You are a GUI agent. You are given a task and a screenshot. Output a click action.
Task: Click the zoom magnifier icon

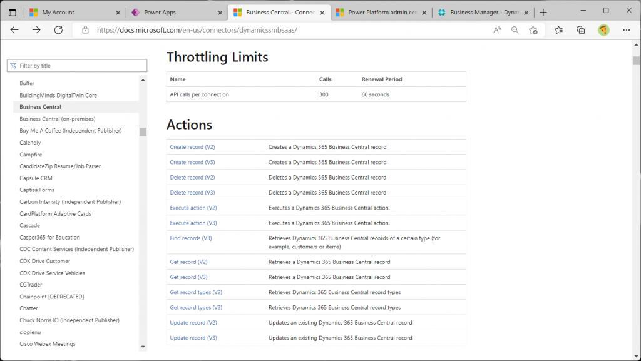pos(515,30)
